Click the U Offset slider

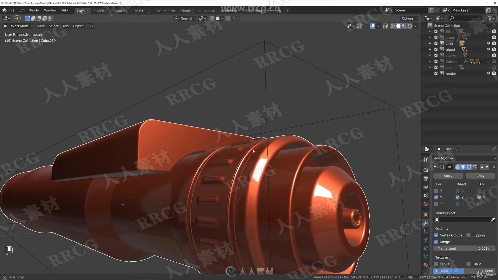[x=464, y=271]
